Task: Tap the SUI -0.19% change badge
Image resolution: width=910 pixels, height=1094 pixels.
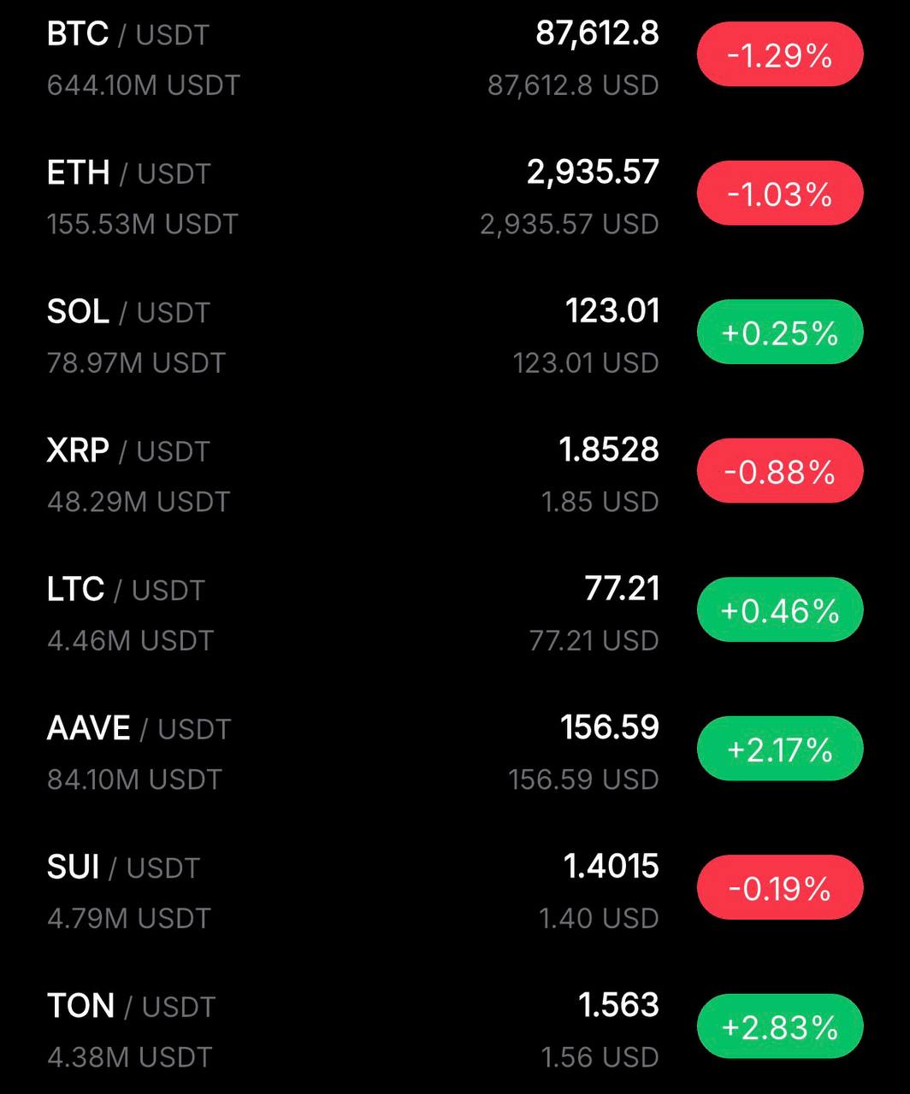Action: pyautogui.click(x=779, y=888)
